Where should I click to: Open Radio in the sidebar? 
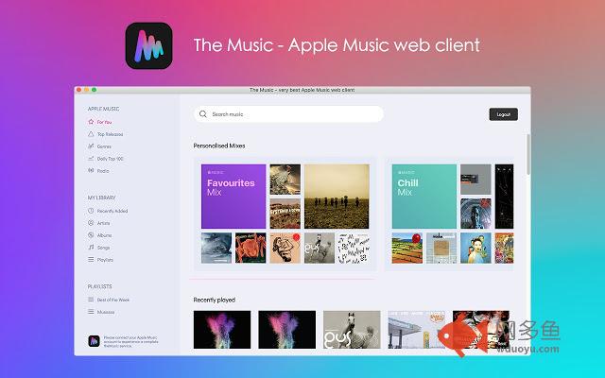click(98, 170)
